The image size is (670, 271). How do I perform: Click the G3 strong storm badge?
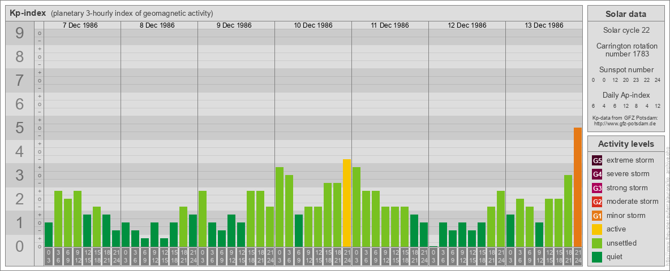(597, 188)
